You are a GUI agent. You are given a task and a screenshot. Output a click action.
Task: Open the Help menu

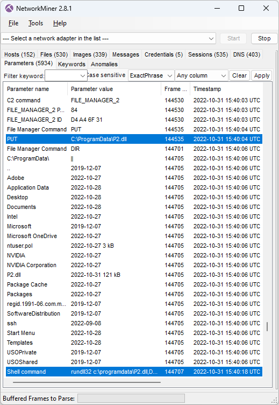pos(60,23)
